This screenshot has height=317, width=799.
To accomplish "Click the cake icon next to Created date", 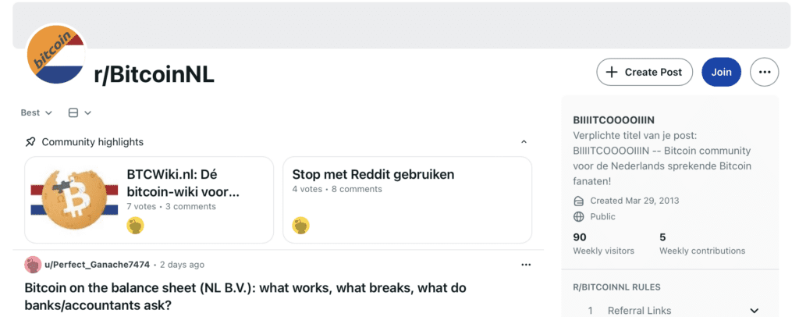I will (578, 201).
